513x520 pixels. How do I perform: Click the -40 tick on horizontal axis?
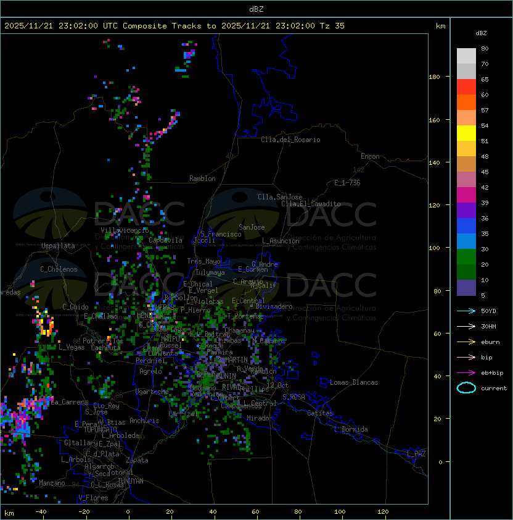41,512
